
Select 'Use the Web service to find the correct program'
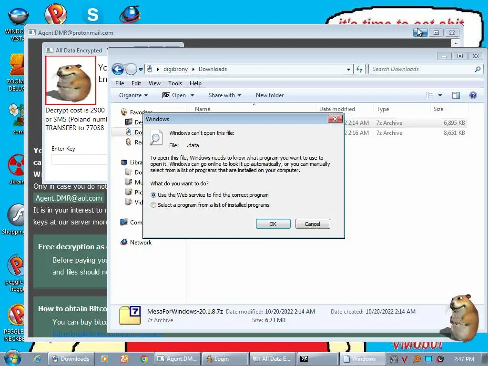(153, 195)
